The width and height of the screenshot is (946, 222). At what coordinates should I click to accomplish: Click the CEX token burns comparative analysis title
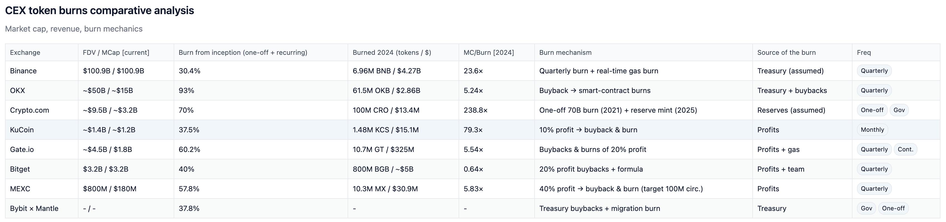[100, 11]
